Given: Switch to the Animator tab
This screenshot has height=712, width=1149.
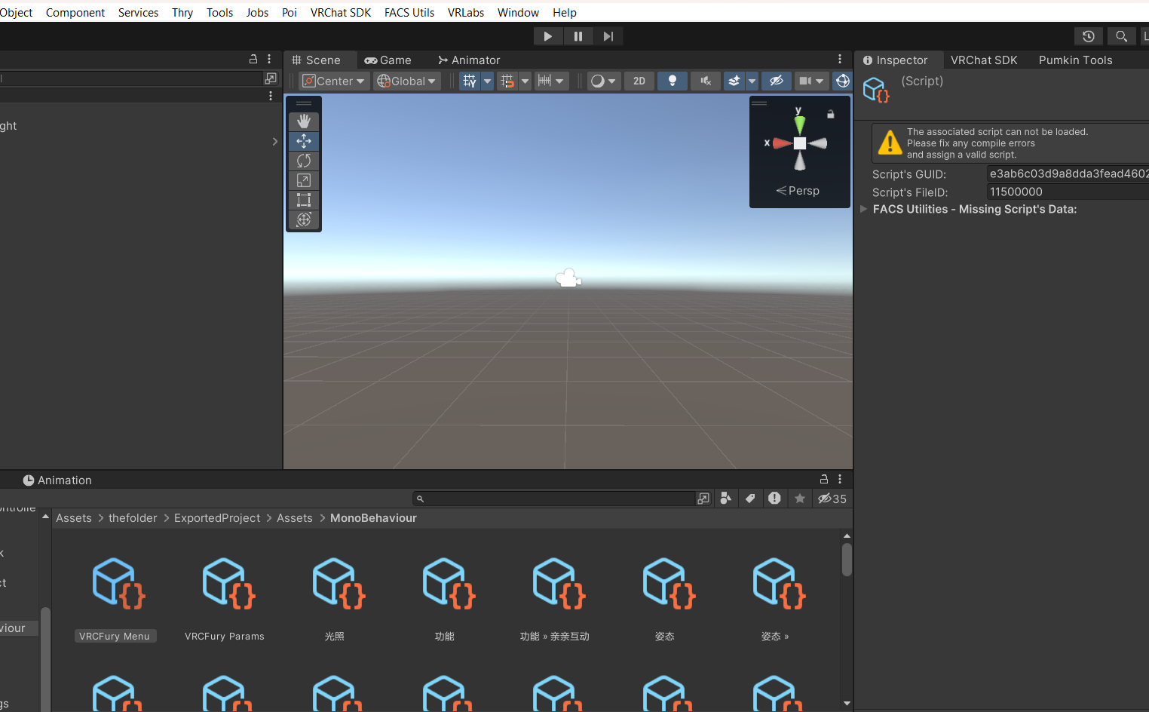Looking at the screenshot, I should pyautogui.click(x=469, y=60).
